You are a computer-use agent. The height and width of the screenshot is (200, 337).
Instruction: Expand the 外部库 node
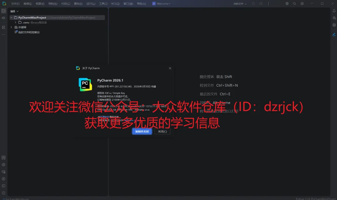(12, 27)
